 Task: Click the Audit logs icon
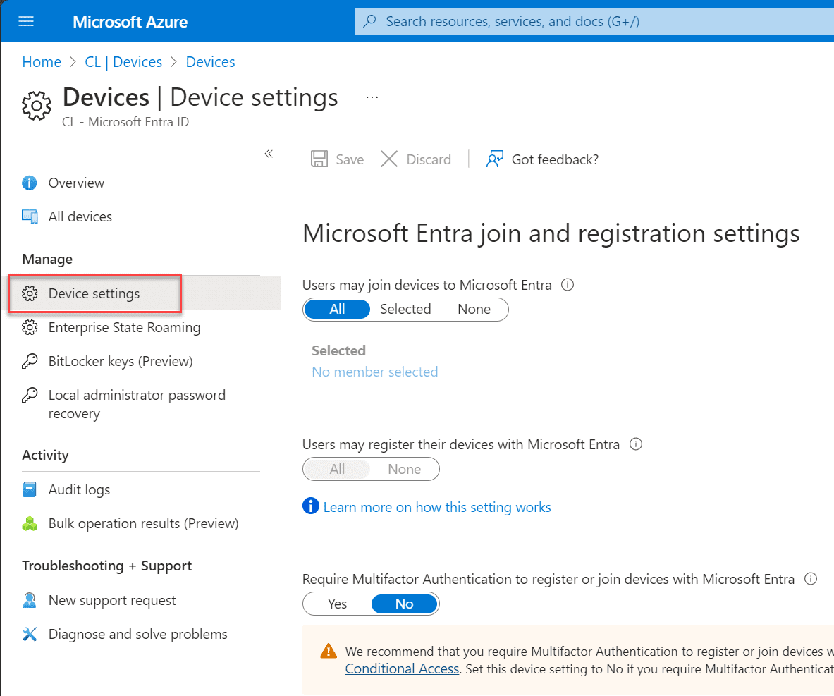point(30,489)
